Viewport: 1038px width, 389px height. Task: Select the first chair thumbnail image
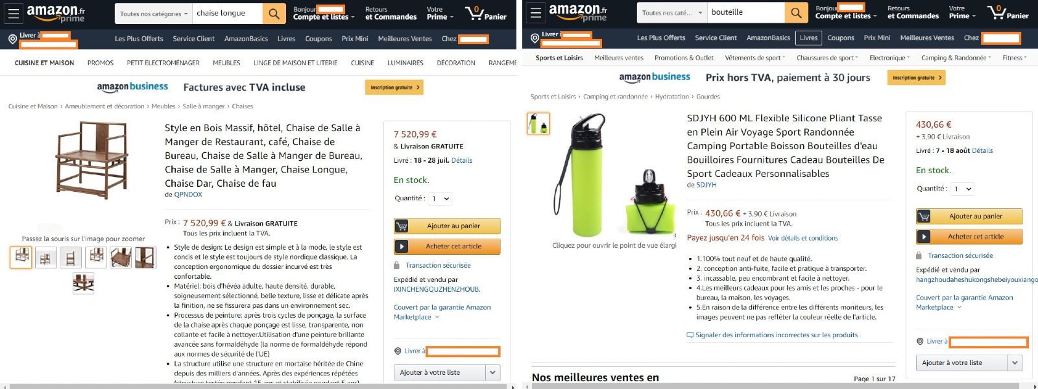(x=21, y=257)
